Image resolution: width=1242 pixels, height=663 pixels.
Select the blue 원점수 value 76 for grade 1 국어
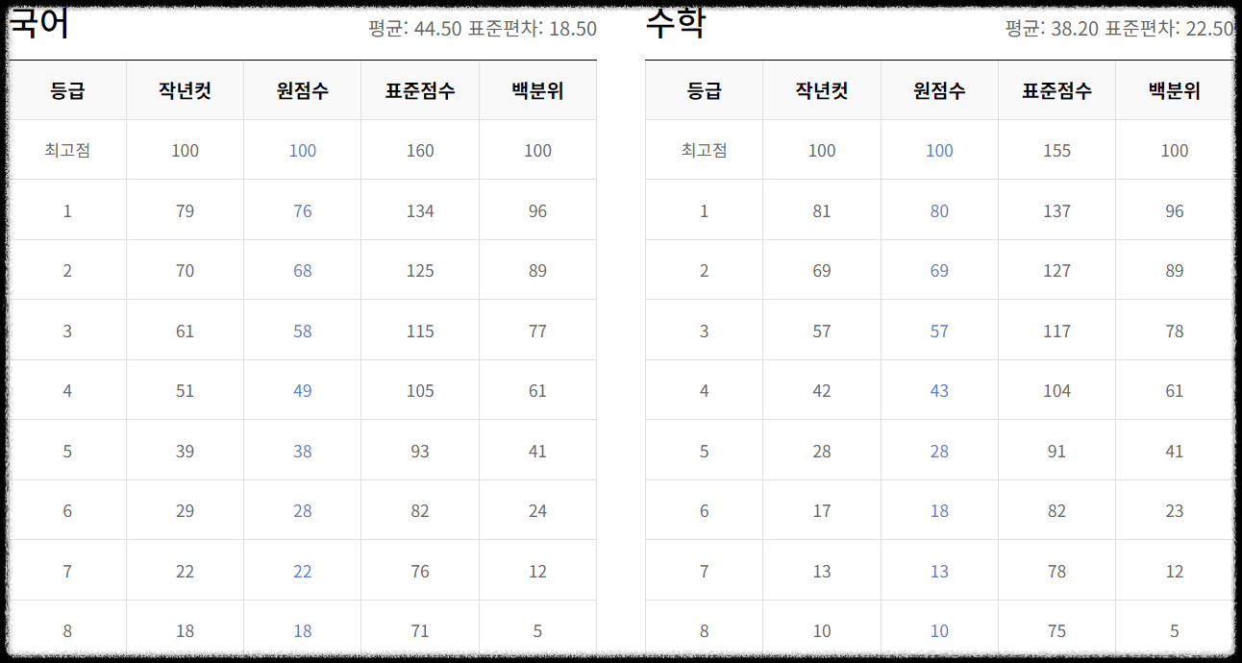click(x=302, y=210)
